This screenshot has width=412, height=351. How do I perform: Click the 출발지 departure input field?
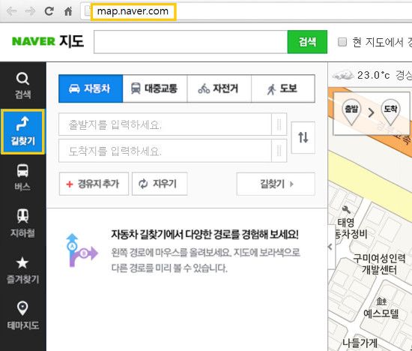coord(165,124)
